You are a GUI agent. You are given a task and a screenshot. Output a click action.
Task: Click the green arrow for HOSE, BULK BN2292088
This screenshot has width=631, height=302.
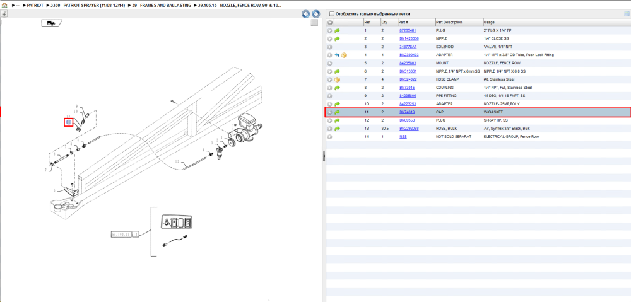[x=337, y=129]
